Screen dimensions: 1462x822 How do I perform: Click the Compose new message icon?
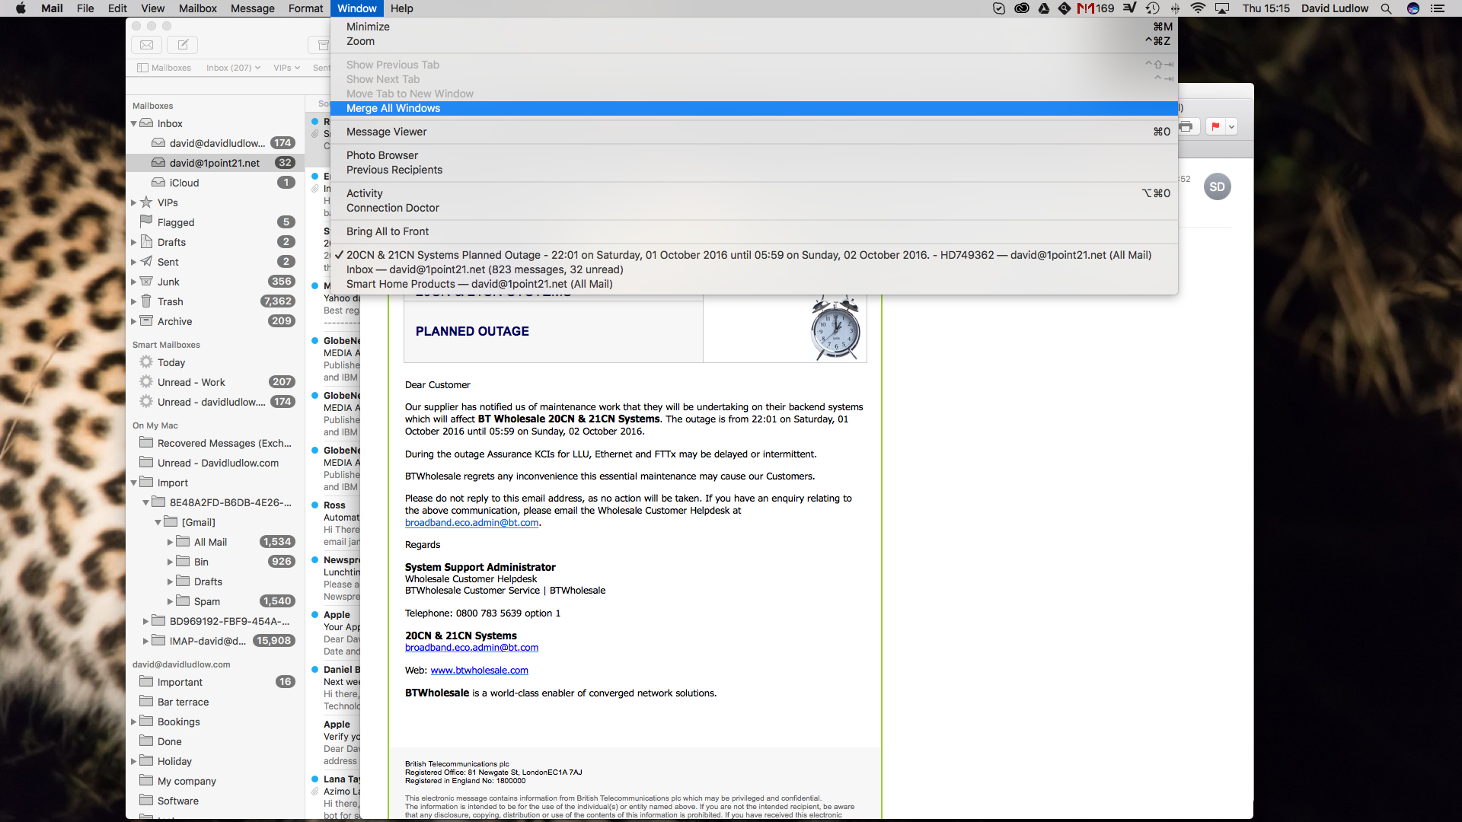tap(183, 45)
